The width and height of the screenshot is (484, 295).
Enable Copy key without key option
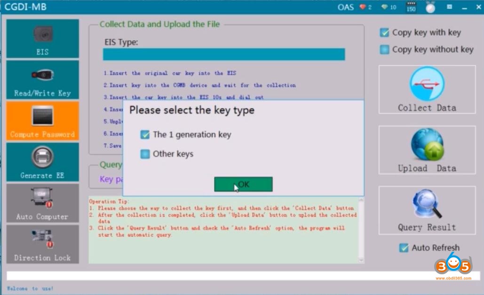[385, 49]
